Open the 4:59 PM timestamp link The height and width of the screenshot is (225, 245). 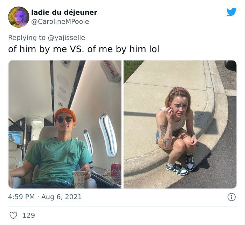coord(21,197)
